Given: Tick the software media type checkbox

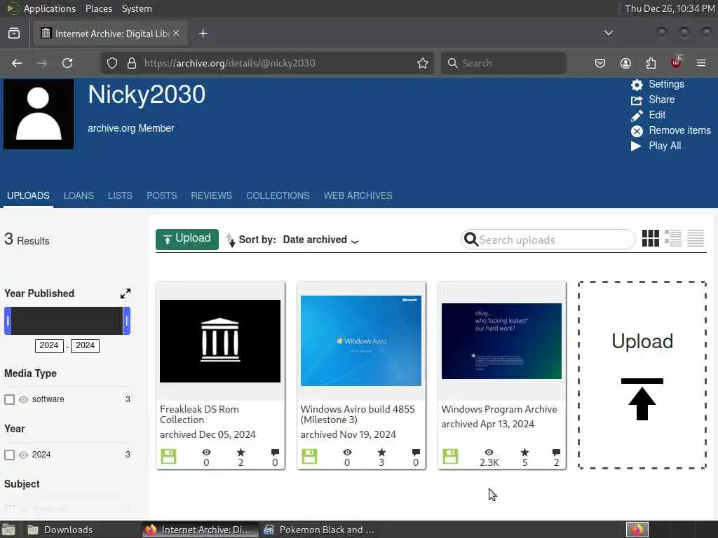Looking at the screenshot, I should click(9, 399).
